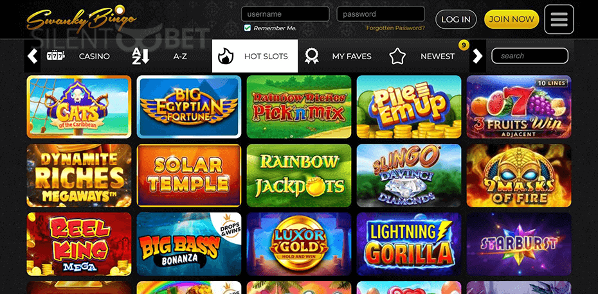Expand category carousel with right arrow
Viewport: 598px width, 294px height.
coord(478,56)
